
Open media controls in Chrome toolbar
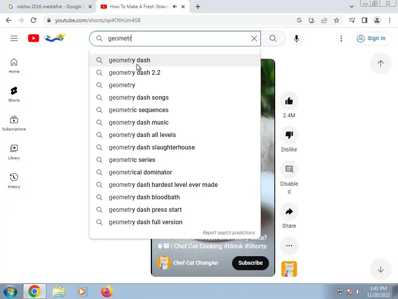[x=352, y=20]
